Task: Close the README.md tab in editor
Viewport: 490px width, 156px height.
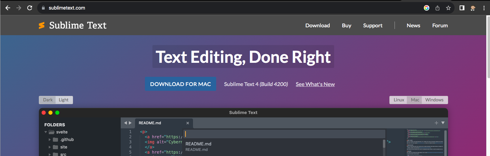Action: coord(188,123)
